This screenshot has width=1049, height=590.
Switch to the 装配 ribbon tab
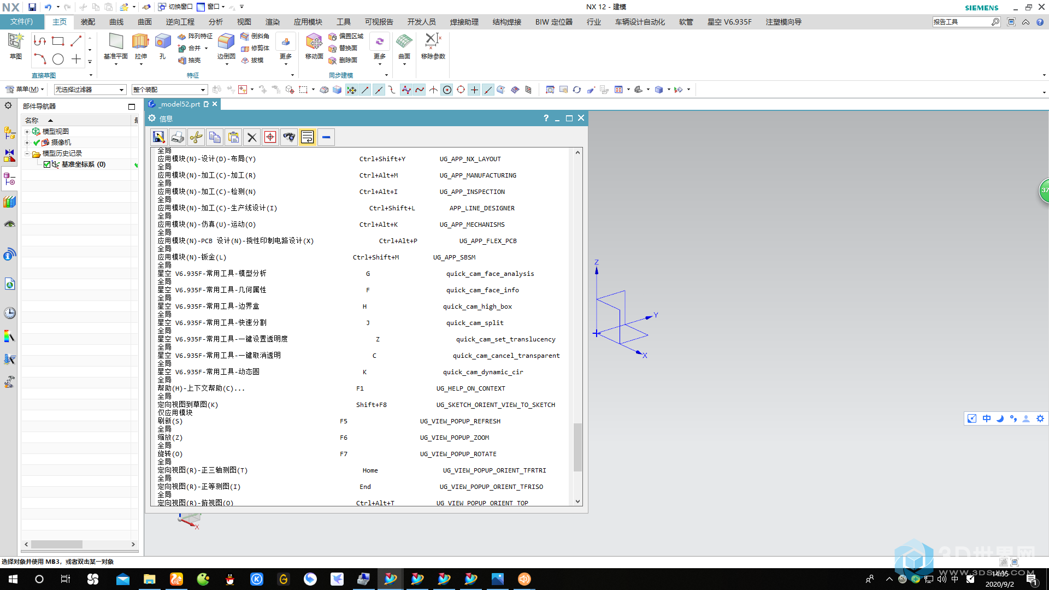pyautogui.click(x=88, y=22)
